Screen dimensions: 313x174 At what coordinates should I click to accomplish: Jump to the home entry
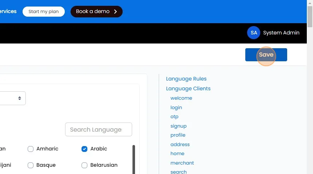tap(178, 153)
